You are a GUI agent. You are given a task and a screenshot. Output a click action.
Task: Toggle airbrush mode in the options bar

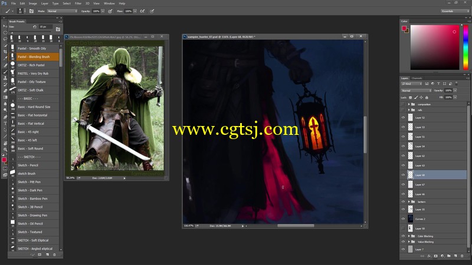pyautogui.click(x=142, y=11)
